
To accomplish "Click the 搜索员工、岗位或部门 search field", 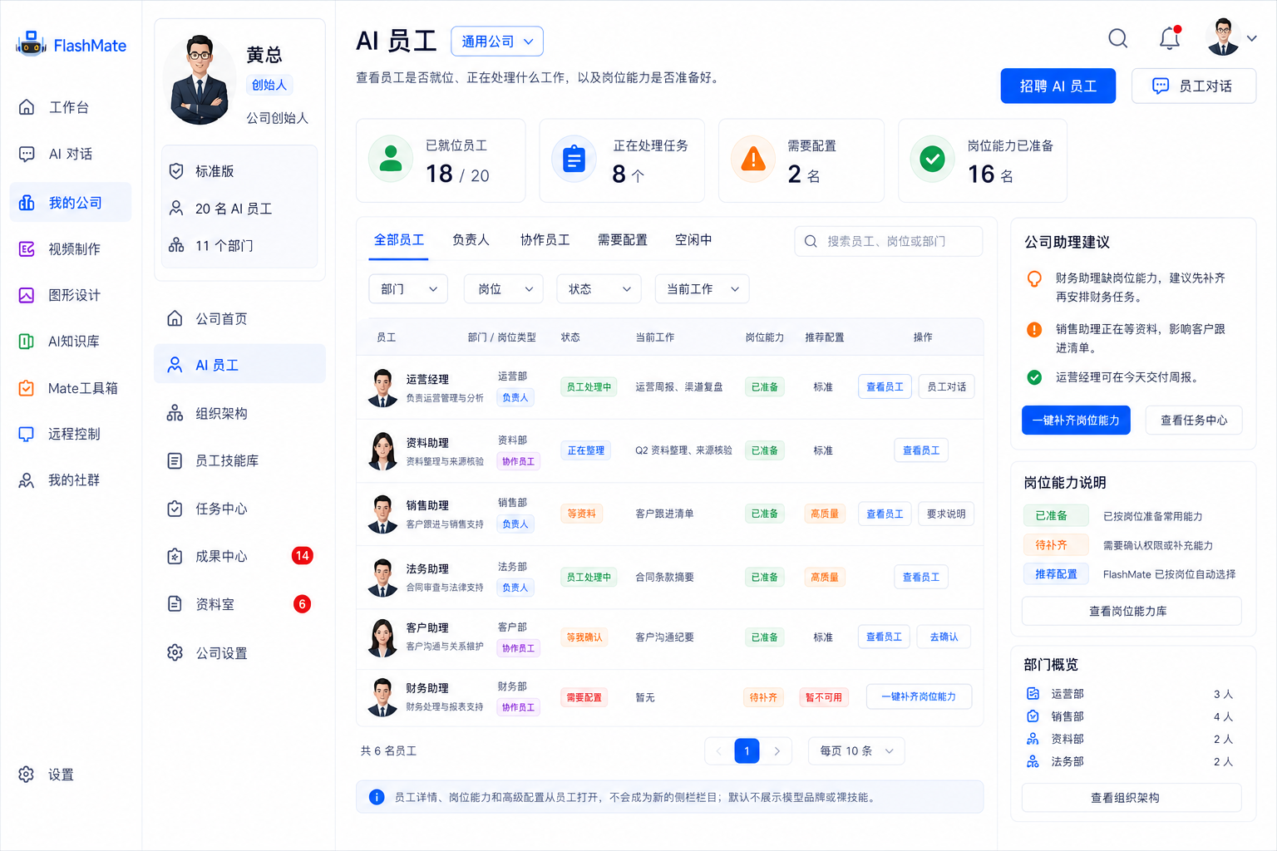I will click(888, 241).
